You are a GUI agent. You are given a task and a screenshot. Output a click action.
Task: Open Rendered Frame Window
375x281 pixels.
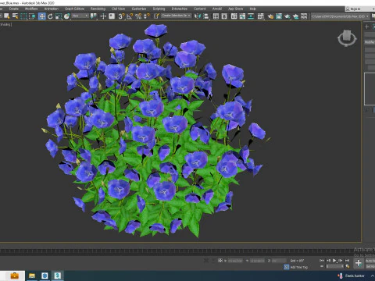(x=279, y=16)
